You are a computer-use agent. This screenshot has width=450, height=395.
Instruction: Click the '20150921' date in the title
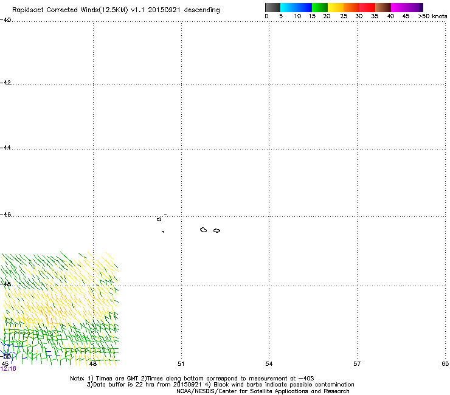point(164,10)
